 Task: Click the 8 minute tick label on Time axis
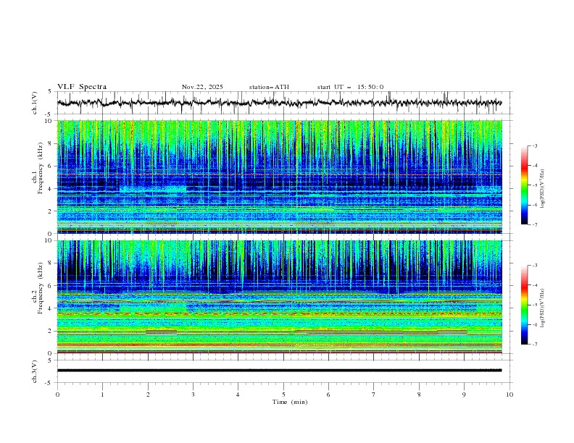click(x=419, y=395)
